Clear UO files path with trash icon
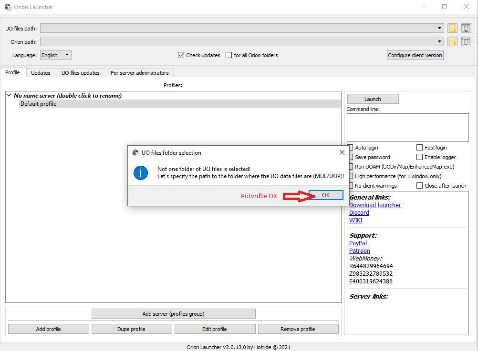Viewport: 478px width, 351px height. (466, 28)
